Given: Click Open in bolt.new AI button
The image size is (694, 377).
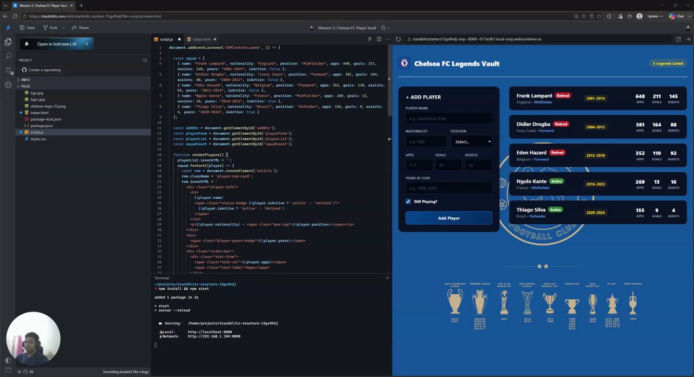Looking at the screenshot, I should [56, 44].
